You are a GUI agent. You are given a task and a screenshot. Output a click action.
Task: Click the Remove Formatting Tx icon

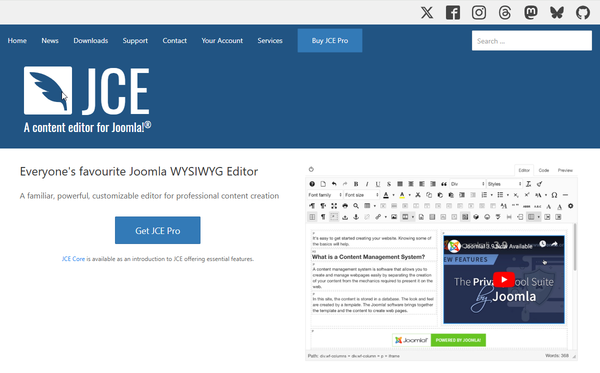[529, 184]
